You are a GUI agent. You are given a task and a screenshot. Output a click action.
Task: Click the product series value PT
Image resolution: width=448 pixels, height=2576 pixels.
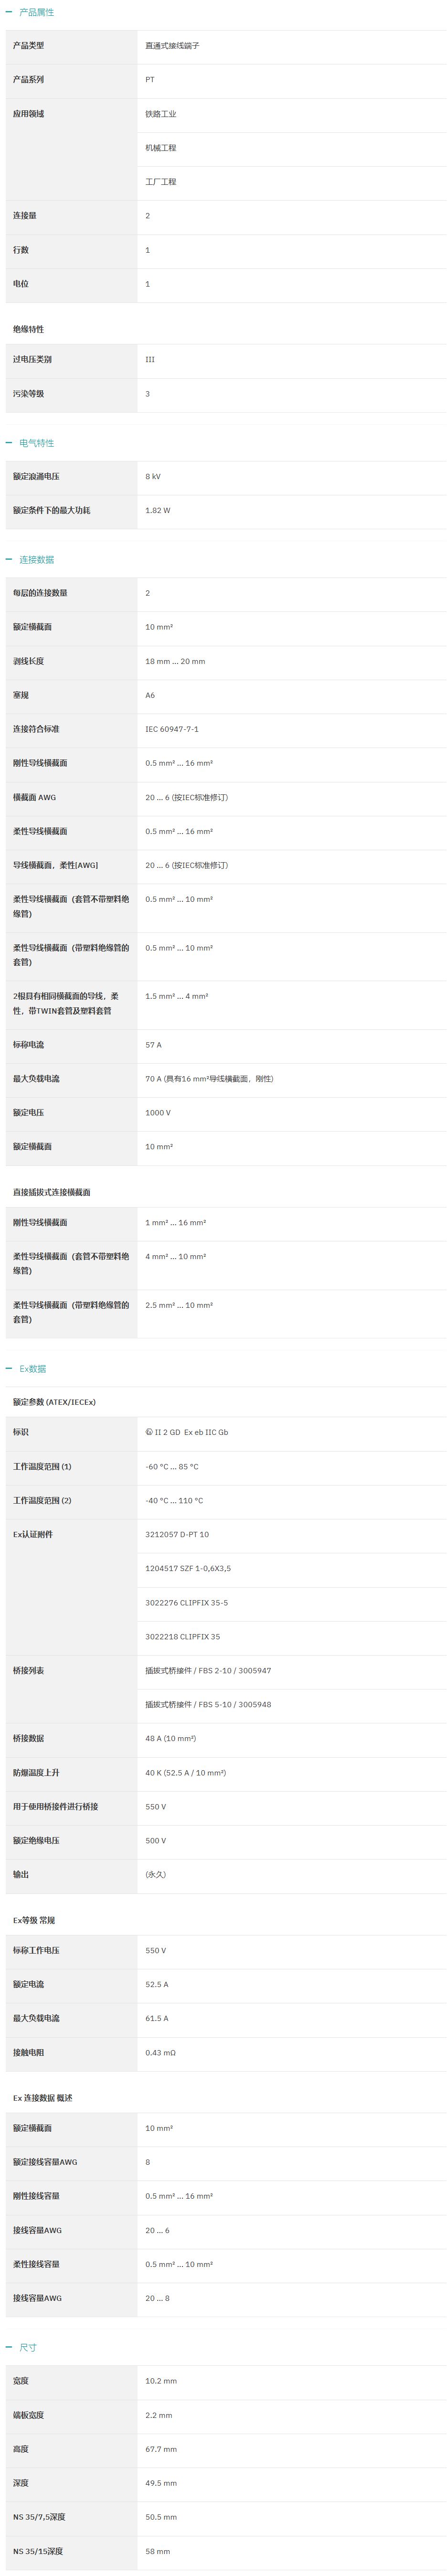(150, 80)
